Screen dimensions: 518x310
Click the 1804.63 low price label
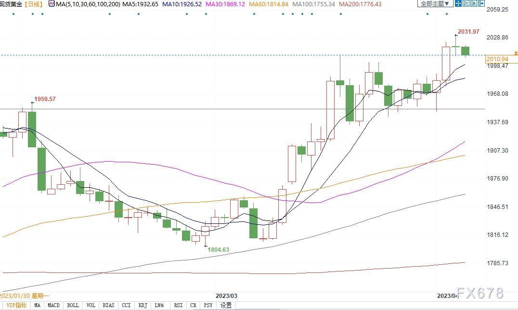tap(218, 250)
